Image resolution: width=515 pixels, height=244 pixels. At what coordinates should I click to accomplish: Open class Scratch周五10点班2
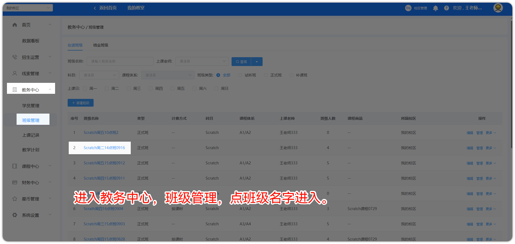coord(101,133)
